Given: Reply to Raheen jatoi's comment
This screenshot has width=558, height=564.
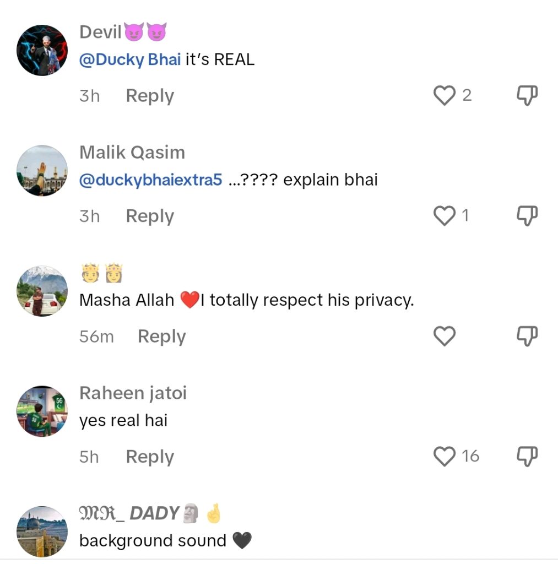Looking at the screenshot, I should click(x=150, y=457).
